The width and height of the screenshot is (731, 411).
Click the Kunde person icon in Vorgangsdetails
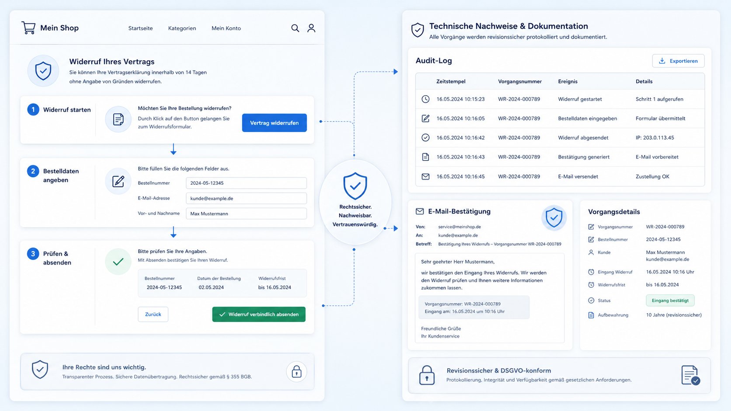click(x=591, y=252)
